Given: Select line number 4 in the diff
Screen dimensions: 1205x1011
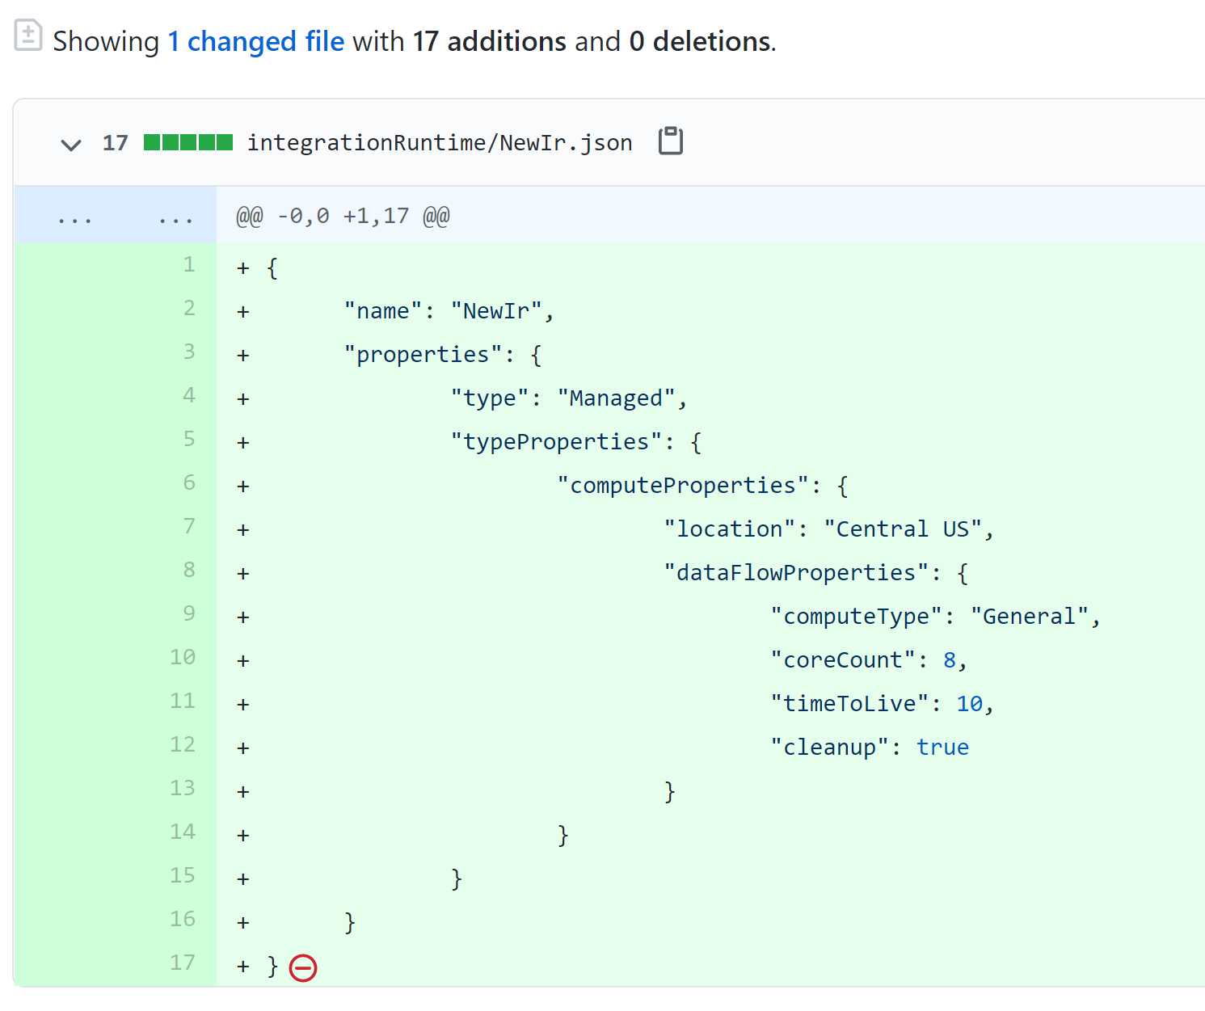Looking at the screenshot, I should (x=188, y=396).
